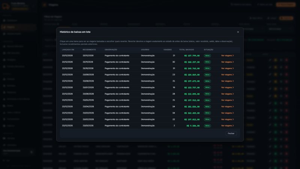Click Pagamento do contratante in the 25/04 row
The height and width of the screenshot is (169, 300).
[117, 107]
